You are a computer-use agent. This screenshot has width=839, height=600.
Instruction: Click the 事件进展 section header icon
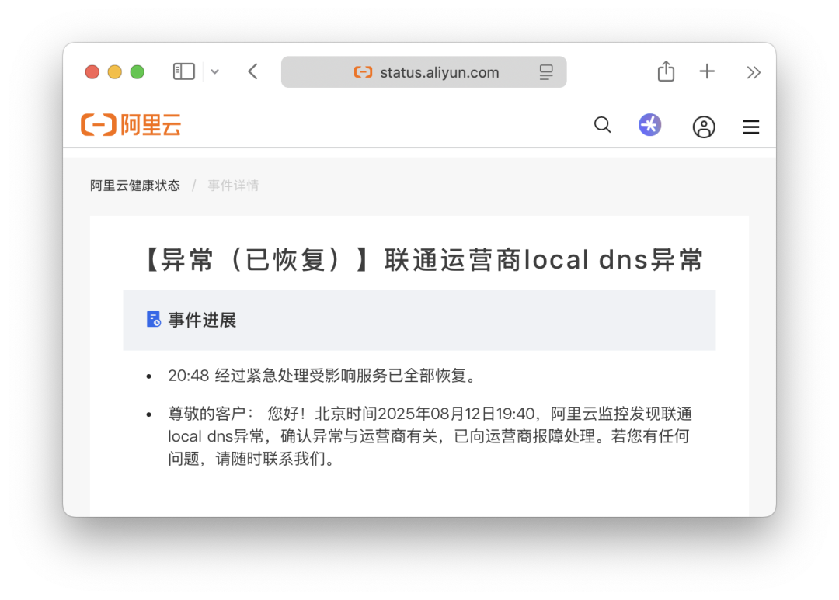tap(154, 319)
